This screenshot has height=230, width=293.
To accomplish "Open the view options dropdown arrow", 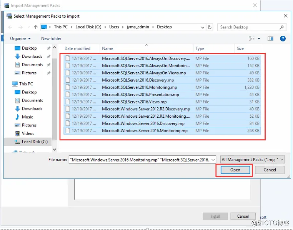I will tap(259, 38).
